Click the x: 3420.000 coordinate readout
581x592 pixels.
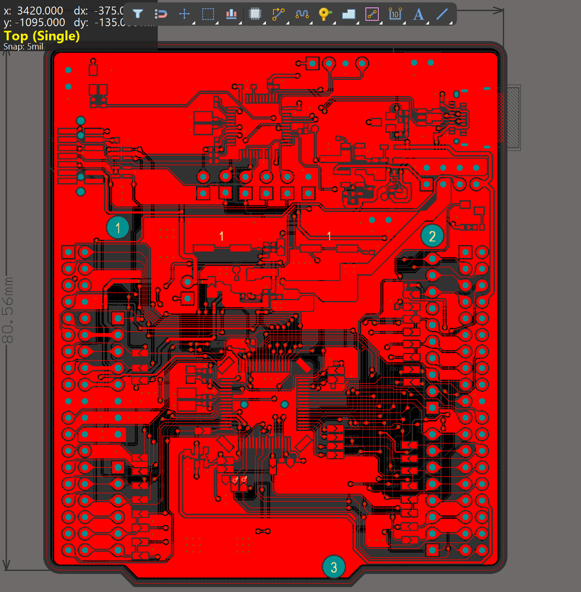33,11
